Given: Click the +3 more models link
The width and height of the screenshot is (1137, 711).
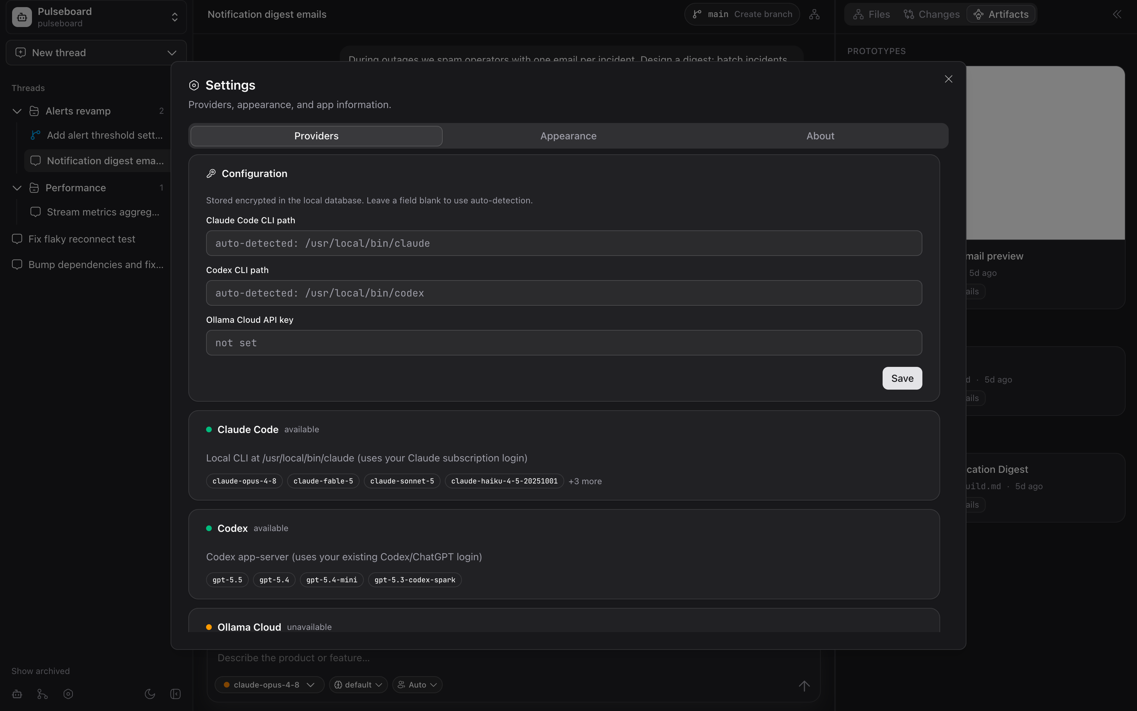Looking at the screenshot, I should (x=585, y=481).
